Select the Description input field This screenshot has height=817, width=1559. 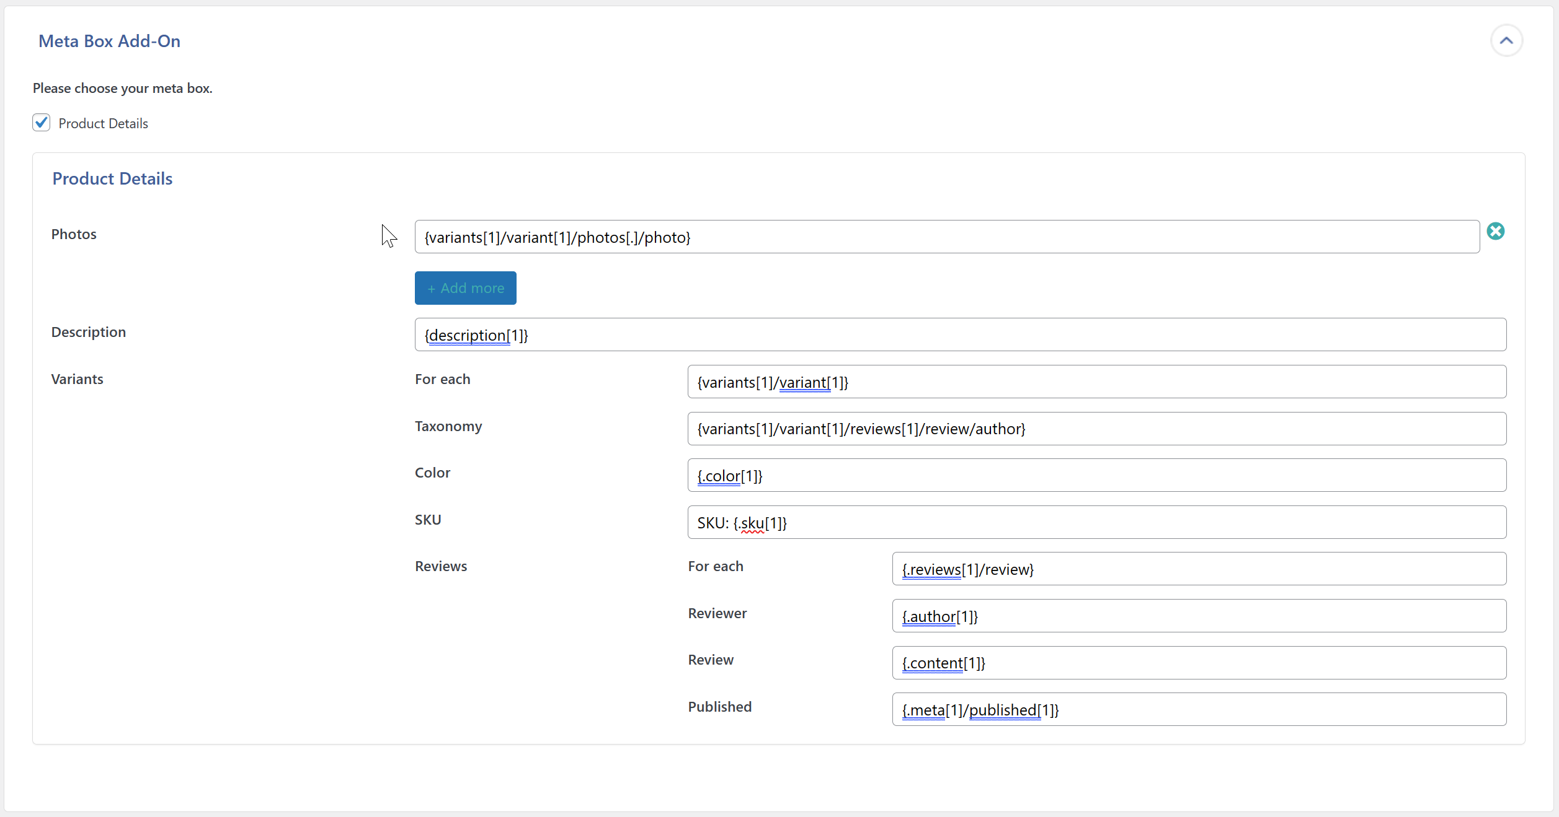(959, 334)
